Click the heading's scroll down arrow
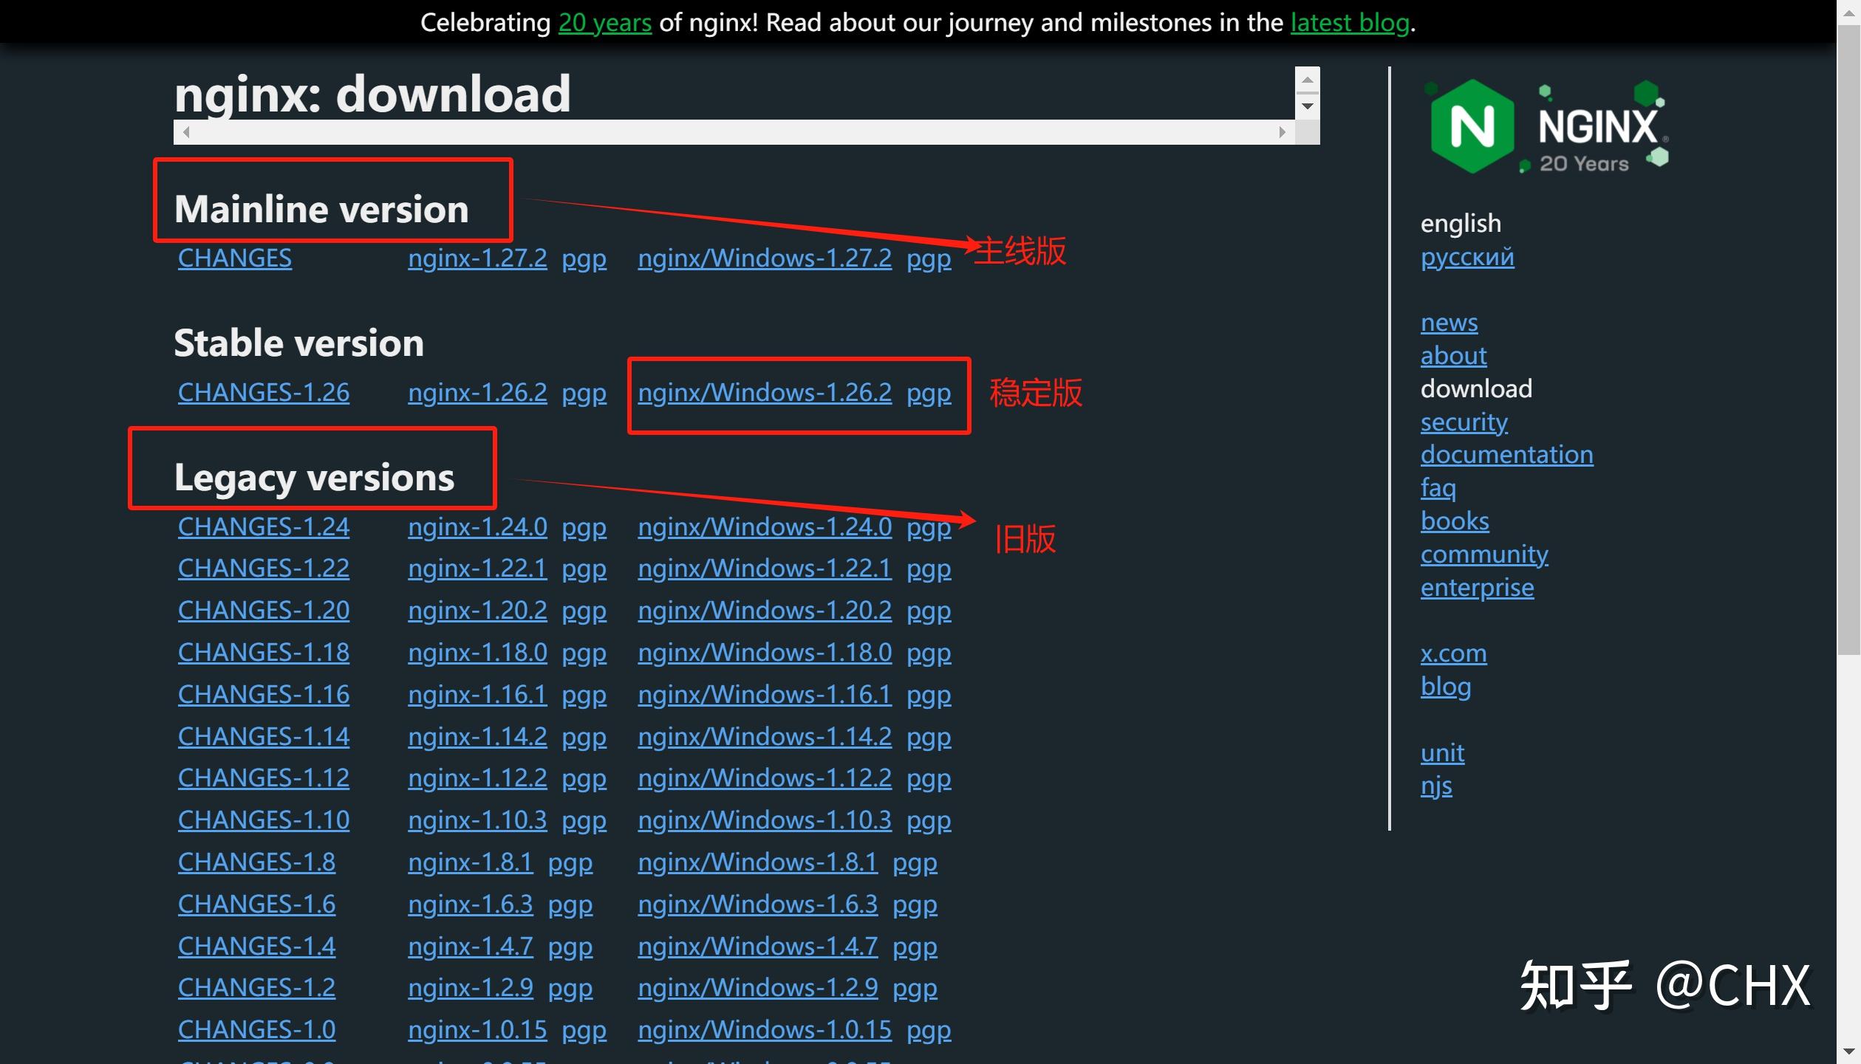The image size is (1861, 1064). (x=1307, y=106)
